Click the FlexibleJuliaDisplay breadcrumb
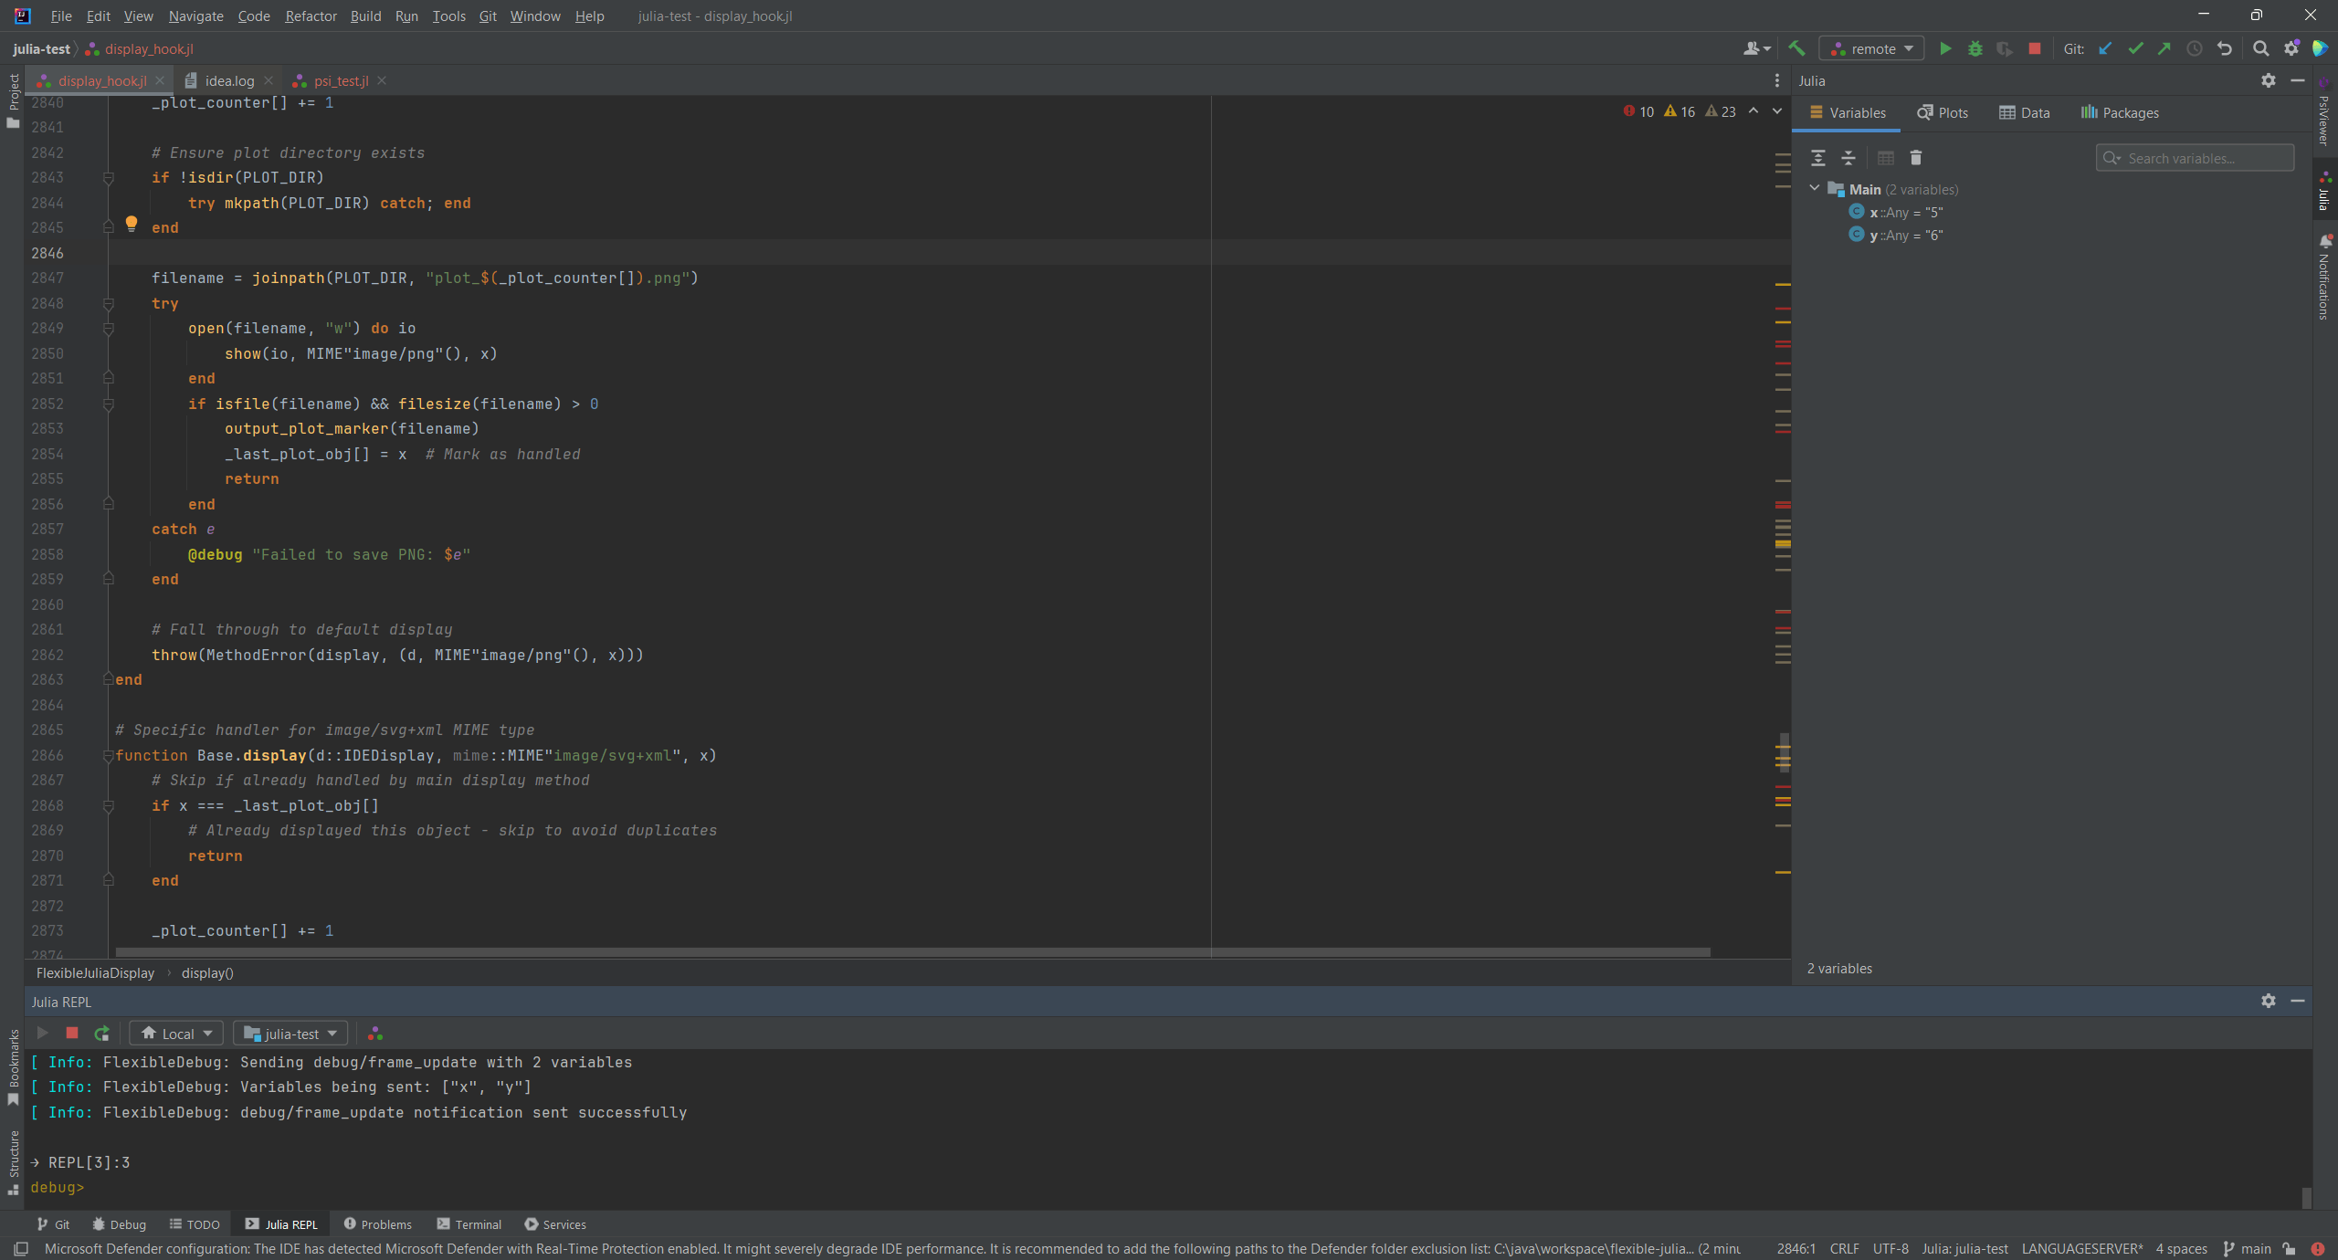The width and height of the screenshot is (2338, 1260). click(94, 972)
